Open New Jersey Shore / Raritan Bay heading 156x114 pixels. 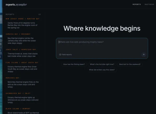tap(22, 19)
